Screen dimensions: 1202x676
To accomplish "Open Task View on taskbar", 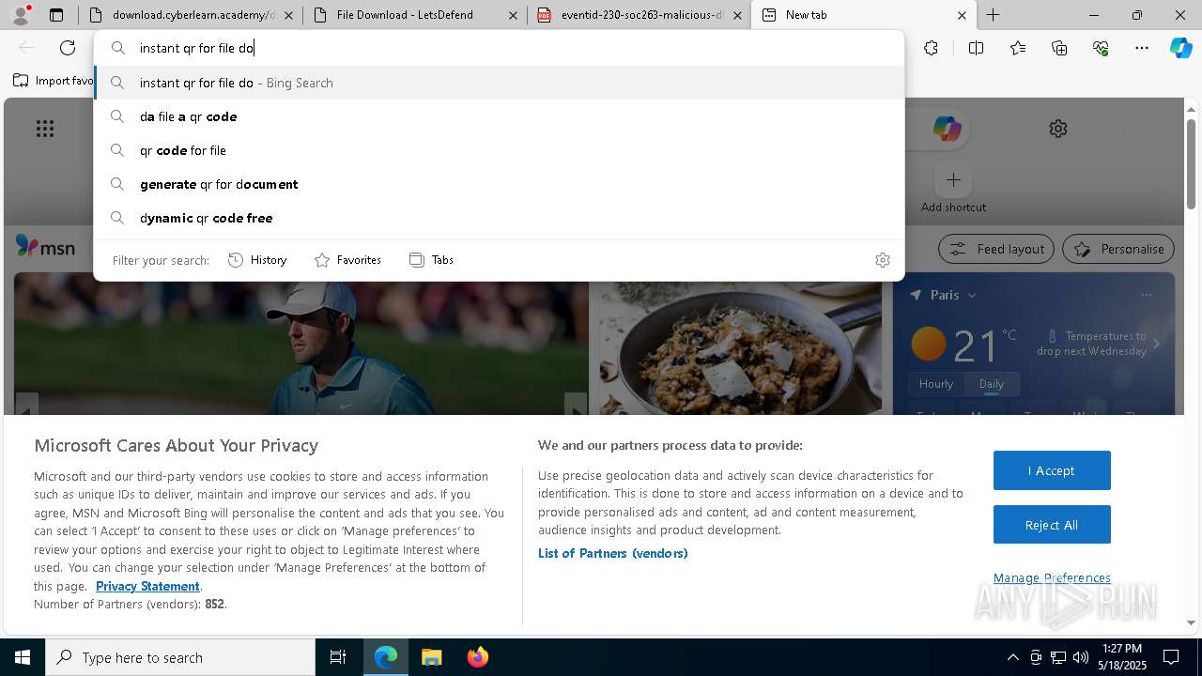I will [x=338, y=657].
